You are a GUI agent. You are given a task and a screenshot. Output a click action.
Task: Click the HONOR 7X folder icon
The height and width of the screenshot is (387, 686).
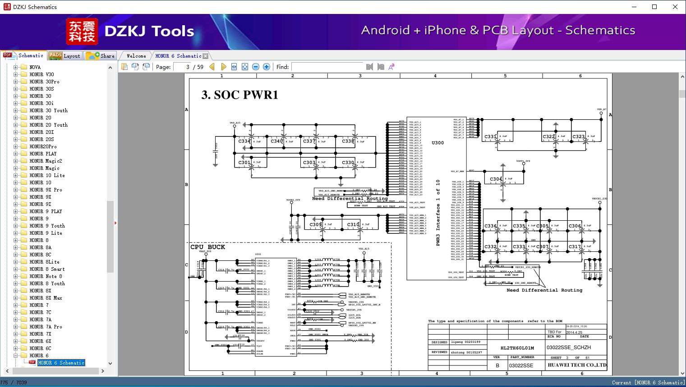tap(24, 334)
